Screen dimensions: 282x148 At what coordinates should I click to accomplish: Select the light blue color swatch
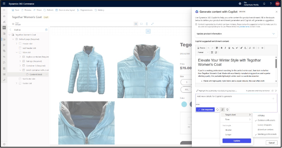pos(184,104)
